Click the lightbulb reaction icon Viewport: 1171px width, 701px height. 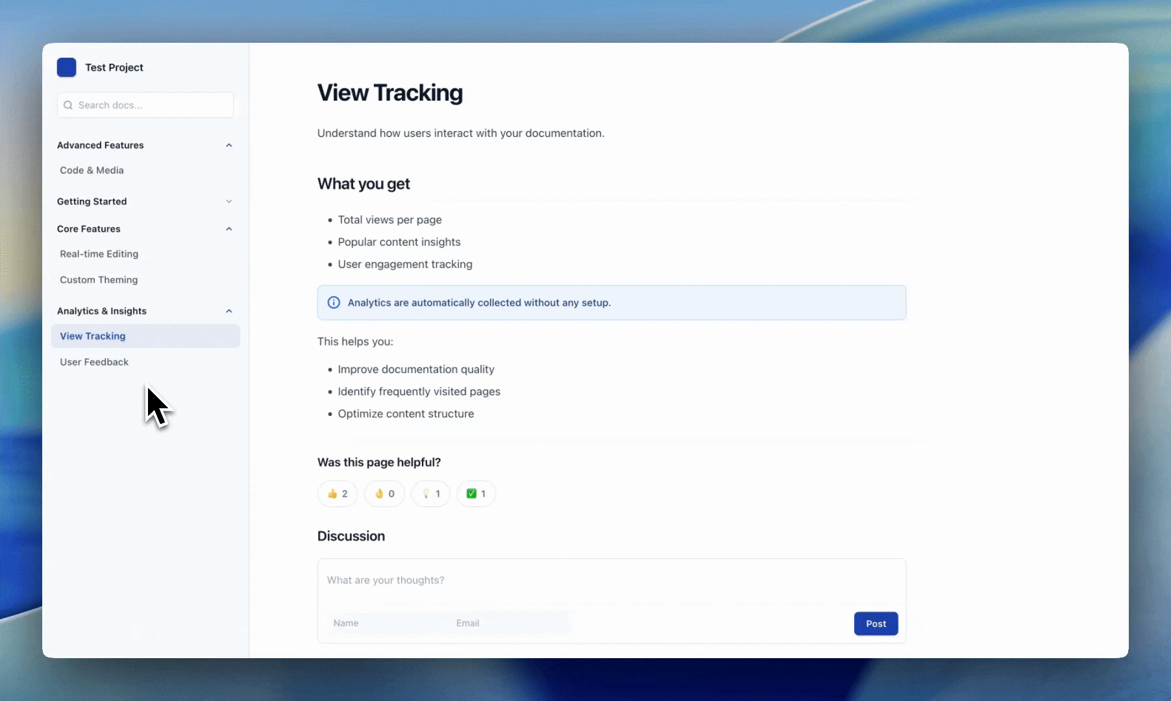coord(426,493)
